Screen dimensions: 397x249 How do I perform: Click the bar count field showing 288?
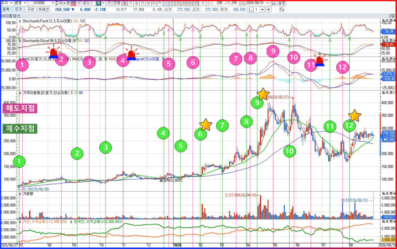click(x=218, y=3)
